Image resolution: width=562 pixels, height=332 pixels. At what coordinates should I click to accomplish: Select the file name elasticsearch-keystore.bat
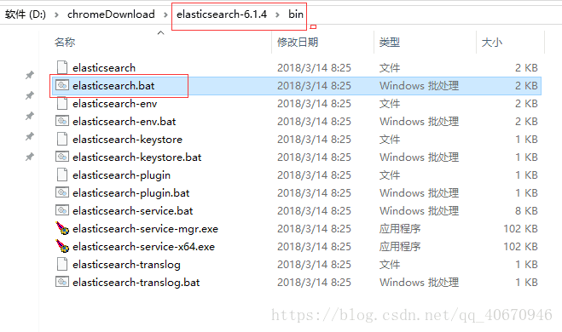(x=137, y=157)
